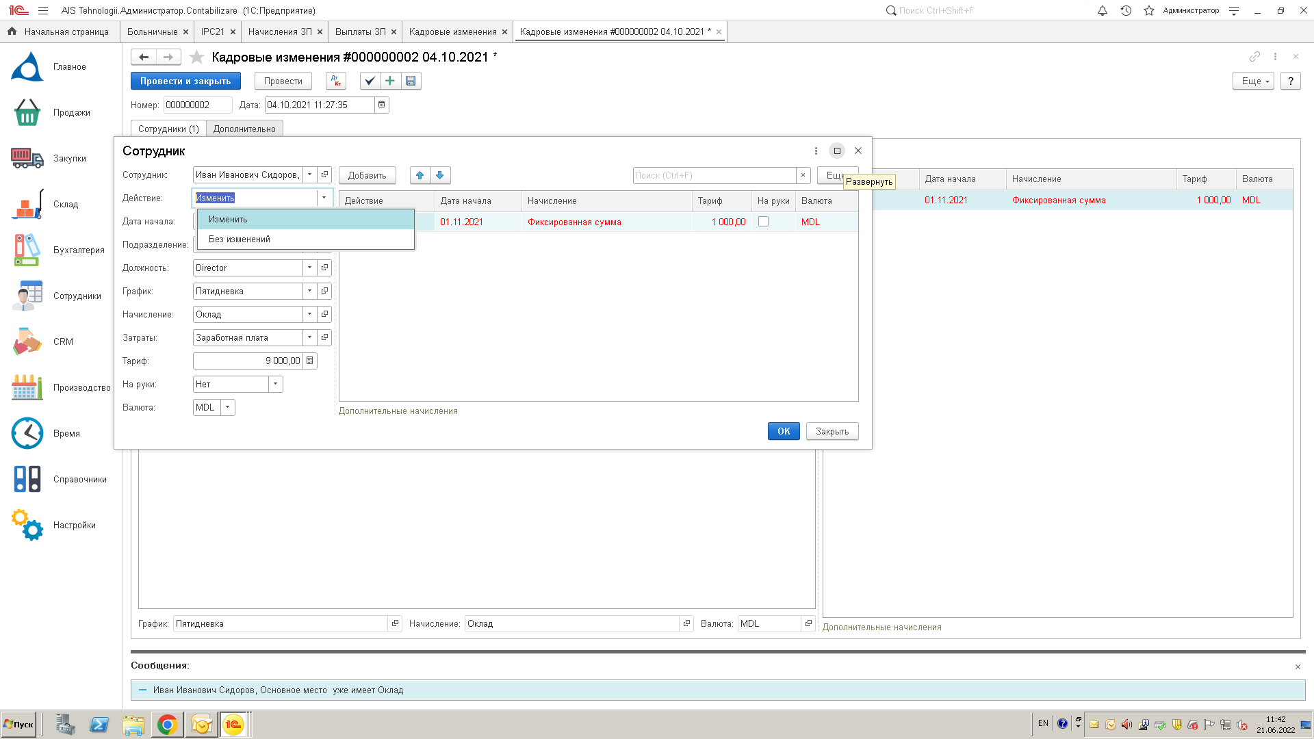Click the move row down arrow icon
This screenshot has height=739, width=1314.
[440, 175]
